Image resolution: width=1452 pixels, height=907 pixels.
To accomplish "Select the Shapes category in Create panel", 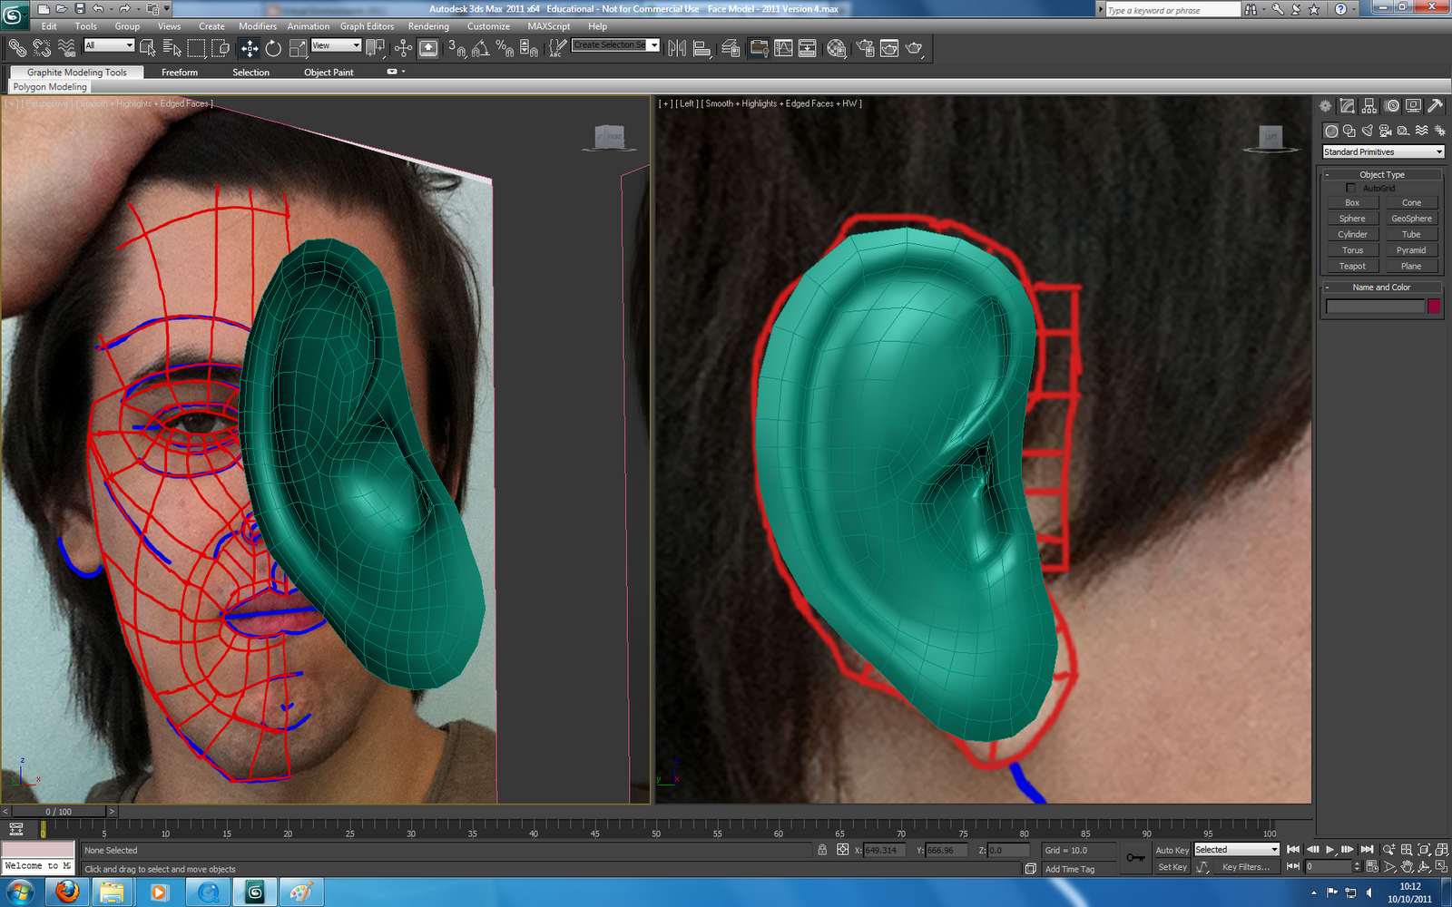I will pyautogui.click(x=1349, y=131).
